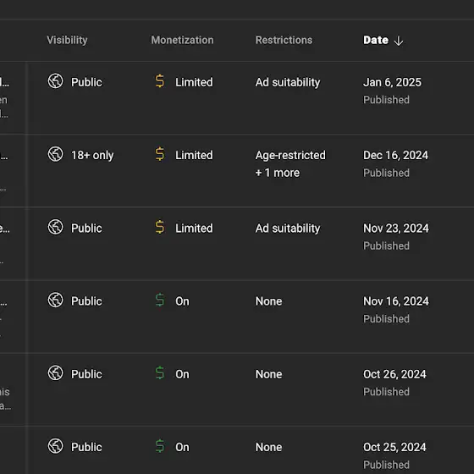
Task: Click yellow dollar icon in Nov 23, 2024 row
Action: [160, 228]
